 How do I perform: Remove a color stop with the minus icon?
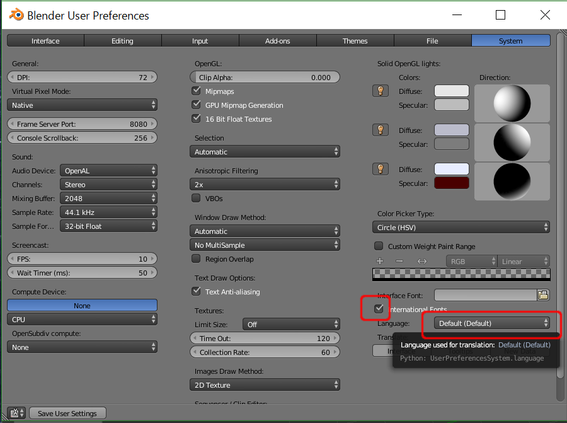[399, 261]
